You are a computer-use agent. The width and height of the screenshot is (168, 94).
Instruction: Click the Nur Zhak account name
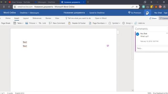coord(158,13)
